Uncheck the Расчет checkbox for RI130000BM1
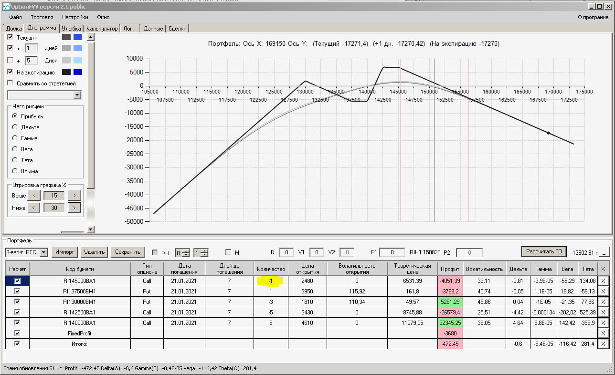Image resolution: width=615 pixels, height=375 pixels. (18, 302)
